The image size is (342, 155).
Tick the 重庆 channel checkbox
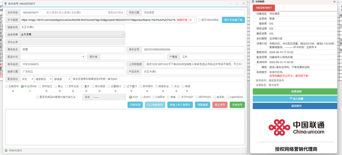(83, 86)
